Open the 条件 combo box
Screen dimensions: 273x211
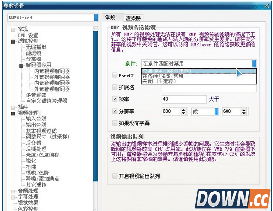pyautogui.click(x=199, y=64)
